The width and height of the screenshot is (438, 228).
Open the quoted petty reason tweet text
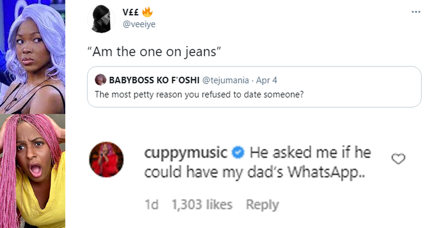199,94
